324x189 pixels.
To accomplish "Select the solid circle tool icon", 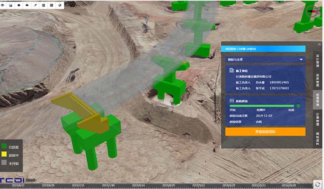I will (x=19, y=5).
